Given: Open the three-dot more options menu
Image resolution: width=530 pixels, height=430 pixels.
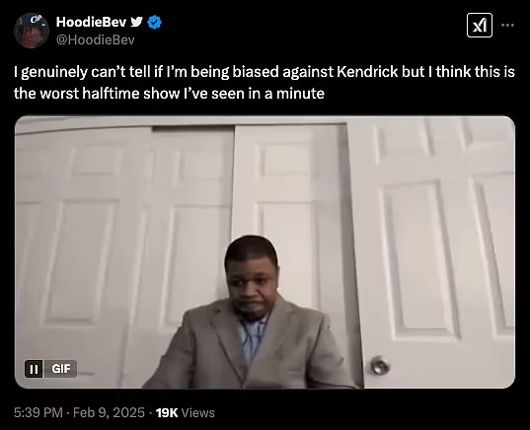Looking at the screenshot, I should point(508,25).
